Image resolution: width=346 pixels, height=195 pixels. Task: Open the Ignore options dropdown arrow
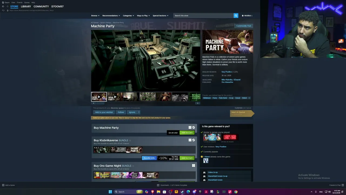(139, 112)
